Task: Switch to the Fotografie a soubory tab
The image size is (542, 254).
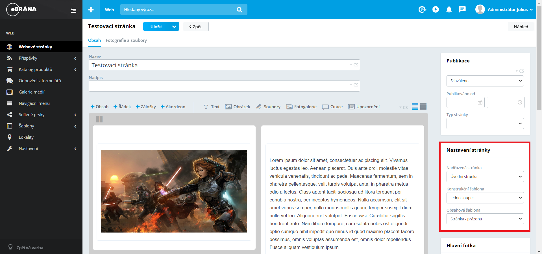Action: [126, 40]
